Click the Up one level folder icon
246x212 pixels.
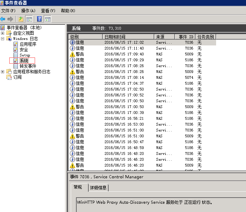(x=21, y=19)
